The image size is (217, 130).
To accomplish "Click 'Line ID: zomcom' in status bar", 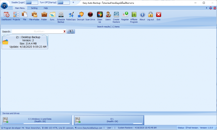I will tap(66, 128).
